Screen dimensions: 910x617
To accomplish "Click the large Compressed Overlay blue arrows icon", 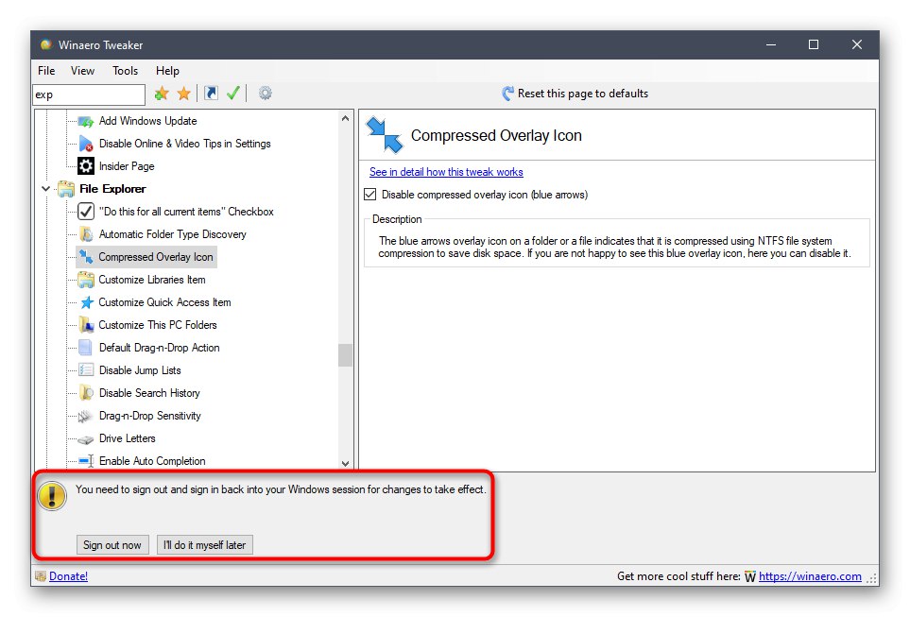I will click(x=385, y=135).
